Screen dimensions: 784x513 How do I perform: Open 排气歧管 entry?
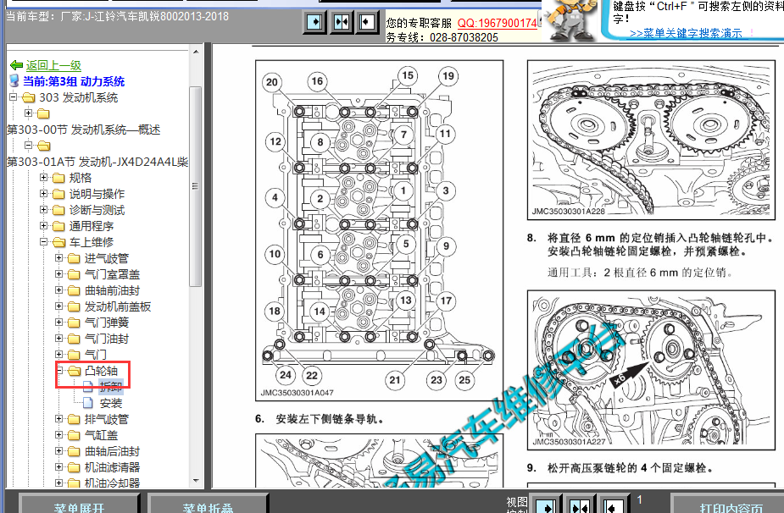click(x=107, y=419)
